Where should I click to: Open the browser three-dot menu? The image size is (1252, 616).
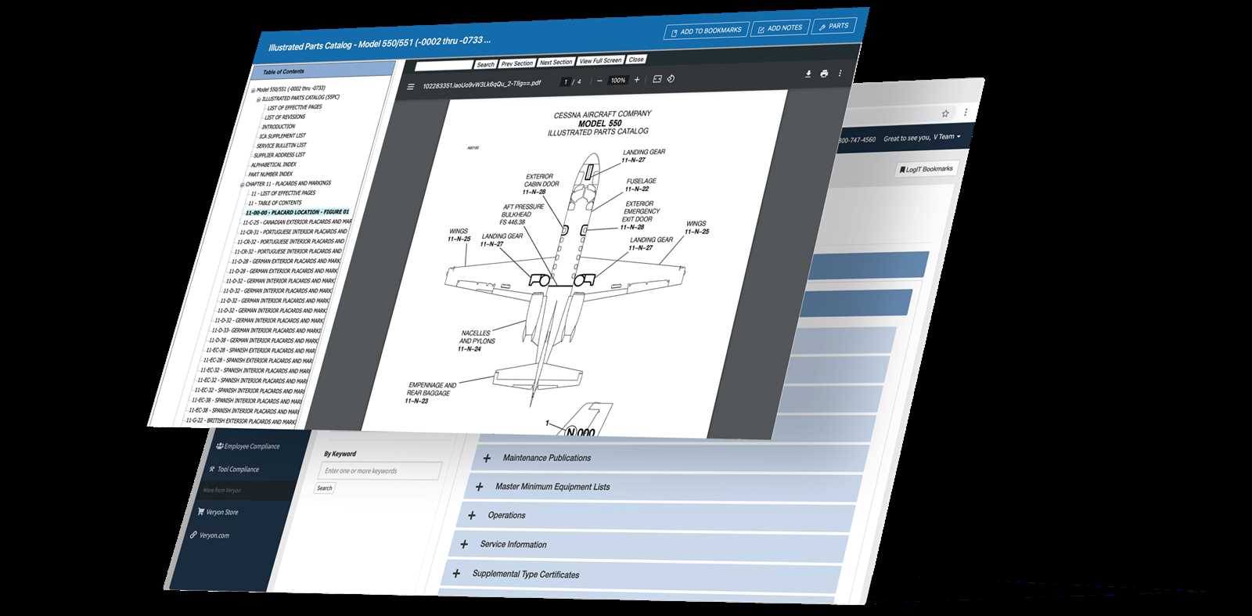(x=966, y=113)
